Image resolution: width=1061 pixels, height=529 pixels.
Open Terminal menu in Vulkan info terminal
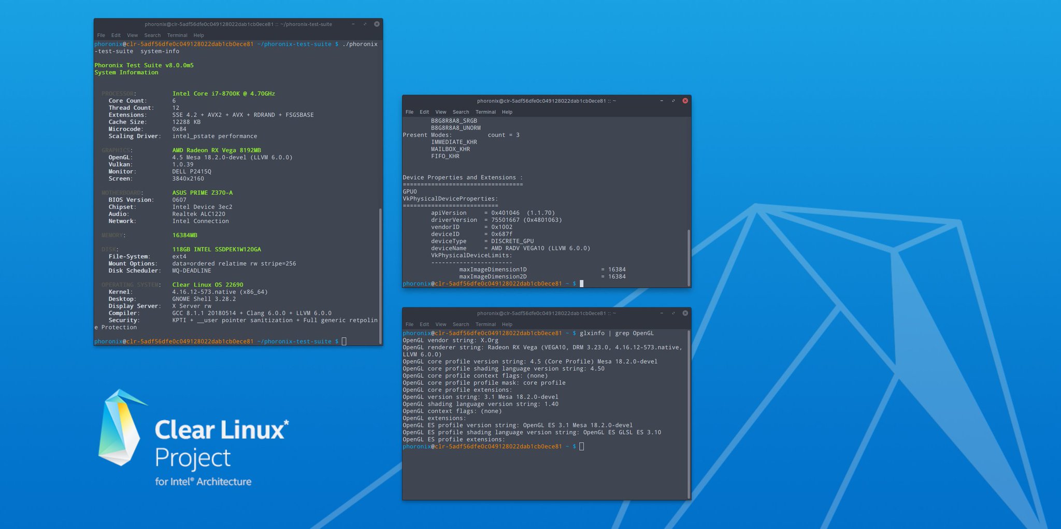coord(485,112)
